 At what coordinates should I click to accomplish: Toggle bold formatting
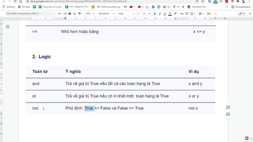click(155, 14)
